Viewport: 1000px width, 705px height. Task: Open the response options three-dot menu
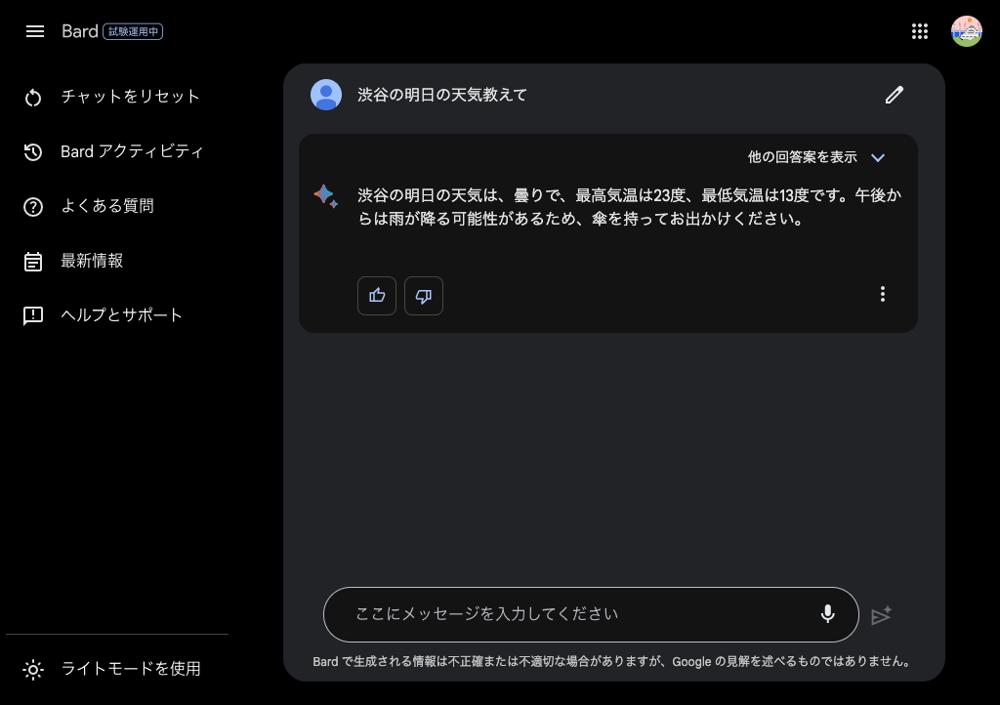pyautogui.click(x=883, y=294)
